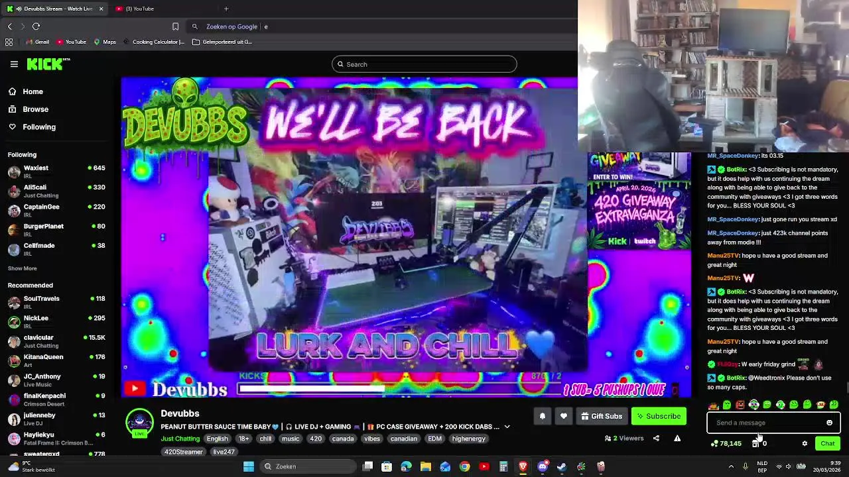Bookmark this page in address bar
This screenshot has width=849, height=477.
click(x=175, y=26)
